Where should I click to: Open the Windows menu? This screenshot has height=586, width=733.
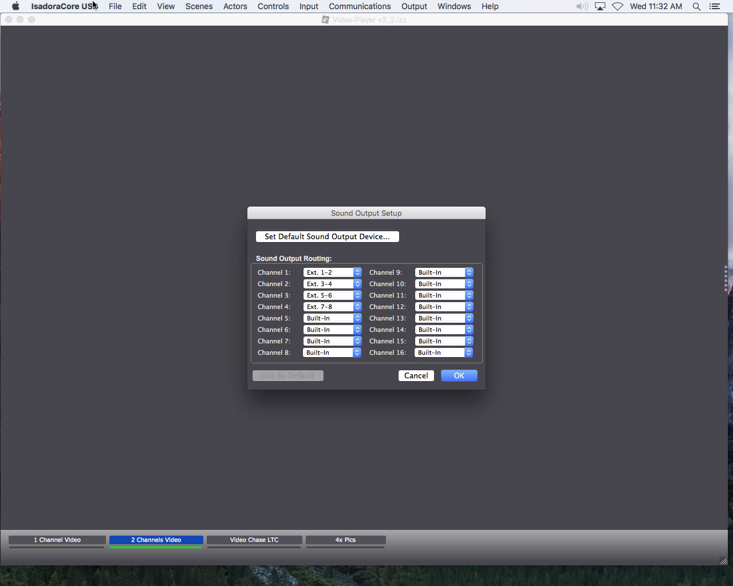[x=454, y=6]
